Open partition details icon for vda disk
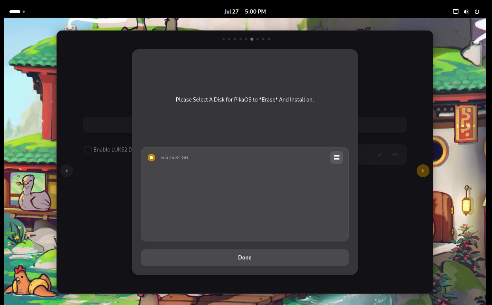The width and height of the screenshot is (492, 305). pyautogui.click(x=337, y=158)
